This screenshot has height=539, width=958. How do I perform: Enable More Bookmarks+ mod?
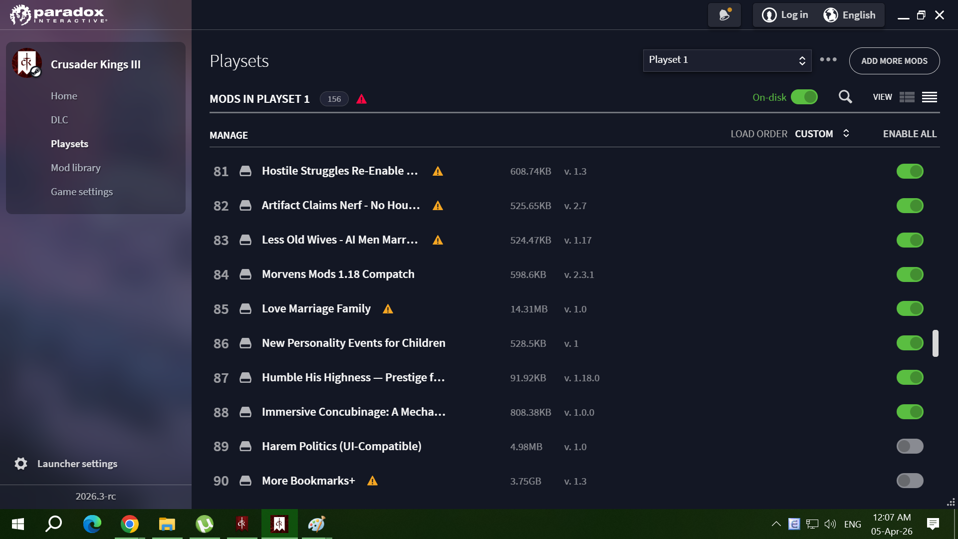click(x=910, y=481)
